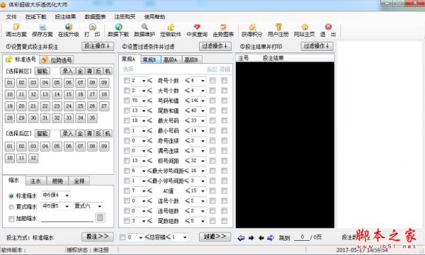Open 在线升级 from the toolbar
Viewport: 425px width, 255px height.
[69, 30]
